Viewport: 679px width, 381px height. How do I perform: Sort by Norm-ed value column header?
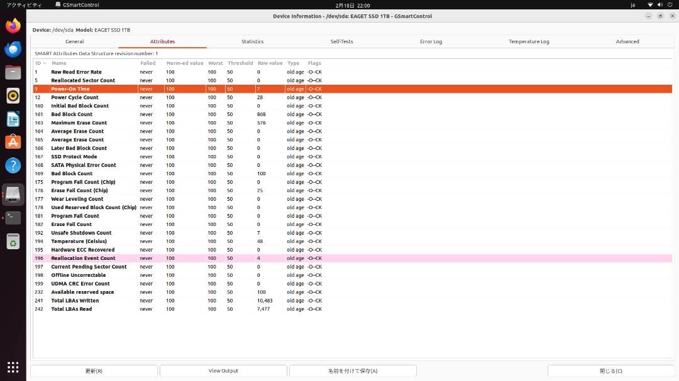click(x=185, y=63)
